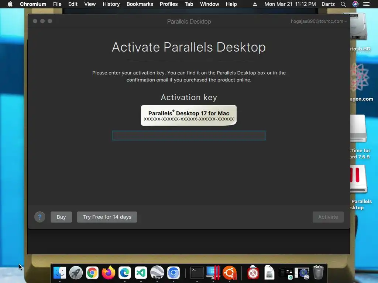The image size is (378, 283).
Task: Click the activation key input field
Action: pos(189,136)
